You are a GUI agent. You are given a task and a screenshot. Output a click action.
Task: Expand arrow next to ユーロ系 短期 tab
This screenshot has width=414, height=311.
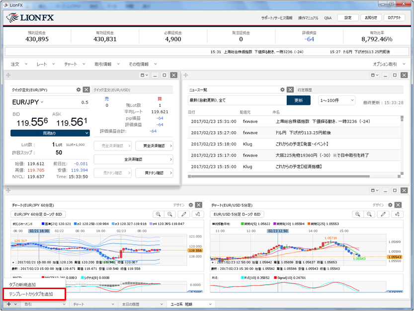(210, 305)
